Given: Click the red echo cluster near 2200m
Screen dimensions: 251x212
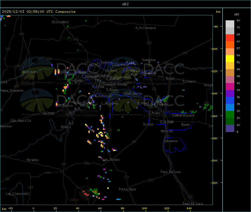Looking at the screenshot, I should tap(86, 193).
